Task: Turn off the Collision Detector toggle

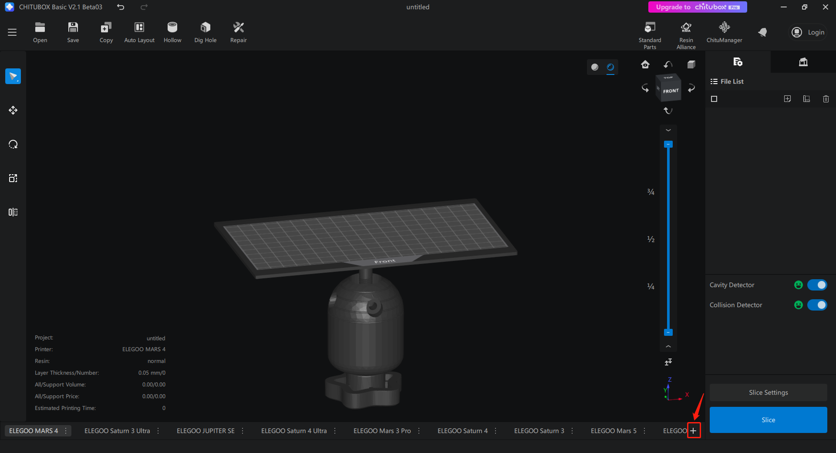Action: point(817,305)
